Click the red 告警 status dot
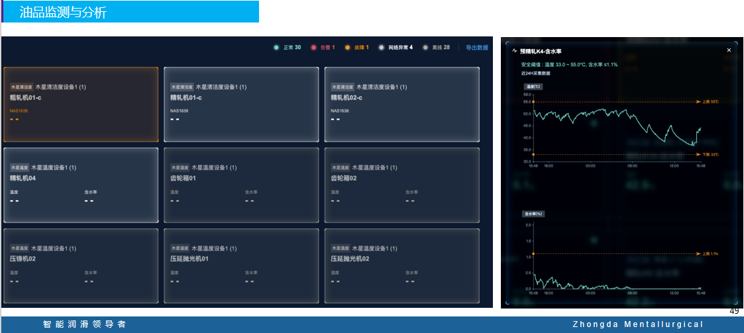Image resolution: width=744 pixels, height=333 pixels. coord(313,48)
